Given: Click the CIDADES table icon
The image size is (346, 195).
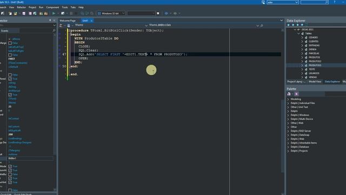Looking at the screenshot, I should pos(306,37).
